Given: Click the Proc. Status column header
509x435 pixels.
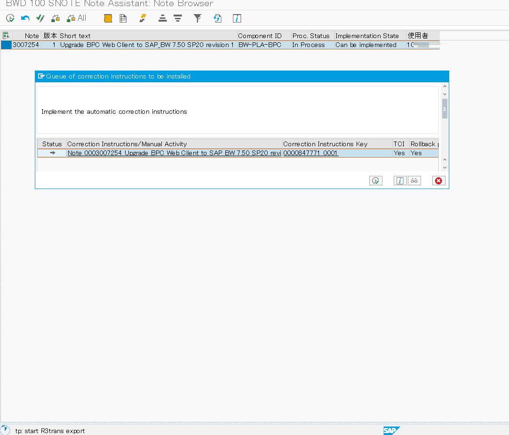Looking at the screenshot, I should pyautogui.click(x=313, y=36).
